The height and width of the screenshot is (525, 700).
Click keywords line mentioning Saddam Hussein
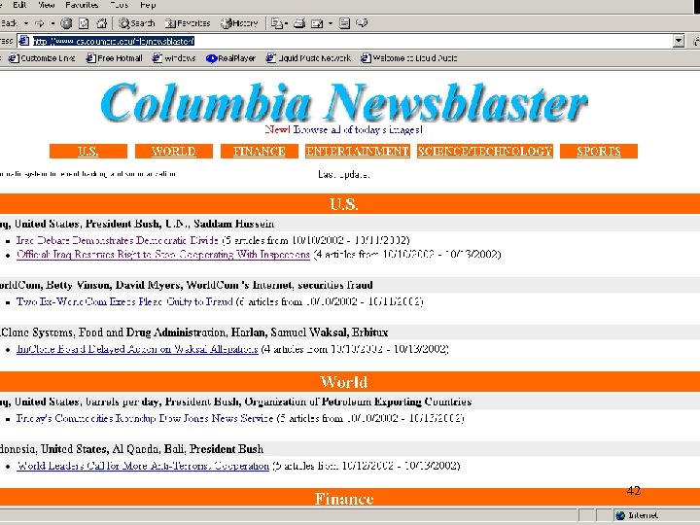click(137, 224)
